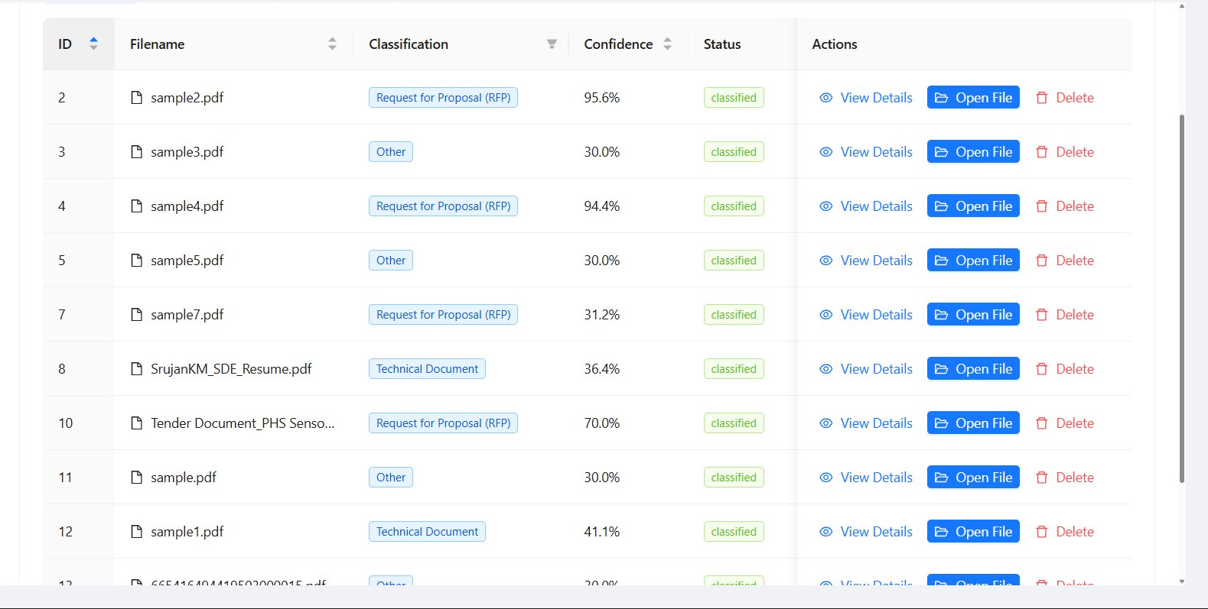Image resolution: width=1208 pixels, height=609 pixels.
Task: View Details for sample2.pdf
Action: coord(866,97)
